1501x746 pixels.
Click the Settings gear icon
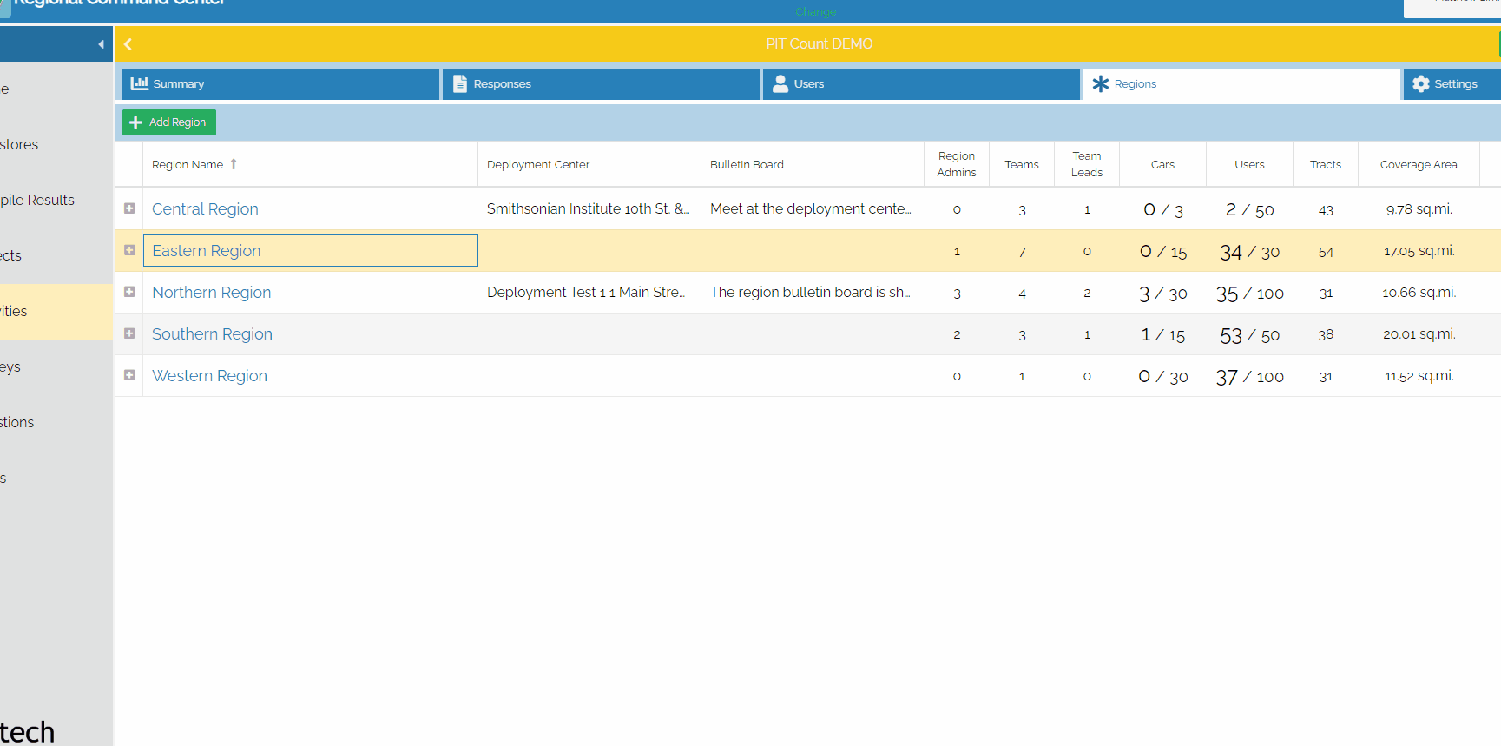pos(1420,83)
